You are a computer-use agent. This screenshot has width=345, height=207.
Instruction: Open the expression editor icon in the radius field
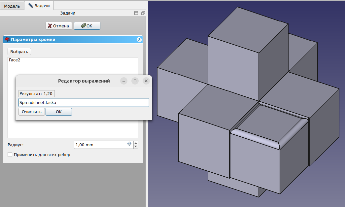pos(129,144)
